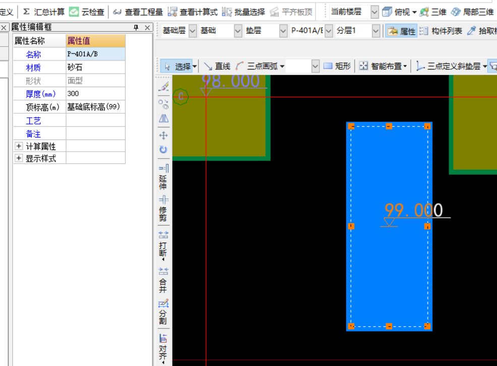Click the mirror tool in vertical toolbar
The image size is (497, 366).
click(163, 119)
